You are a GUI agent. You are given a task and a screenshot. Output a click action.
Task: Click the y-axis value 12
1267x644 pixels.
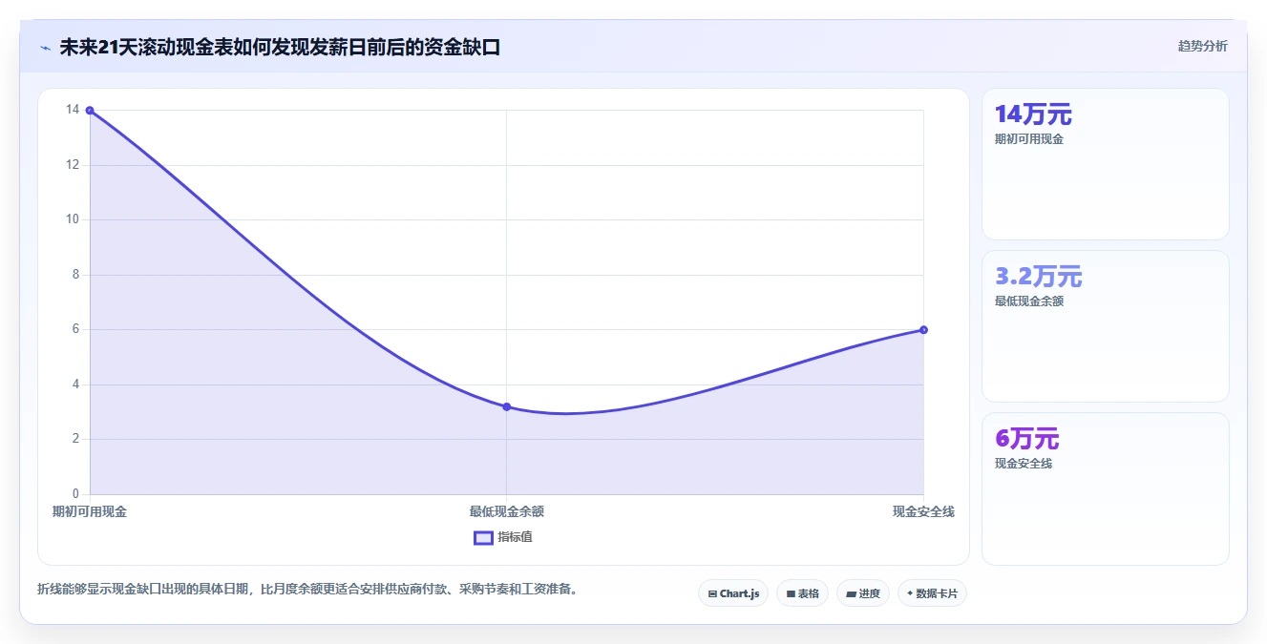coord(73,165)
